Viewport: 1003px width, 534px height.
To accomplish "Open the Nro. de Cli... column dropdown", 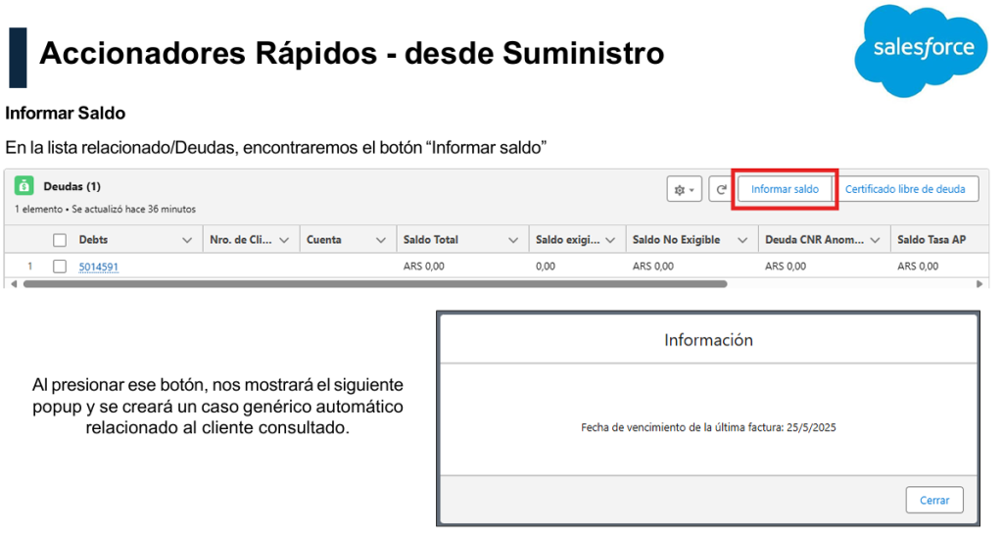I will [284, 240].
